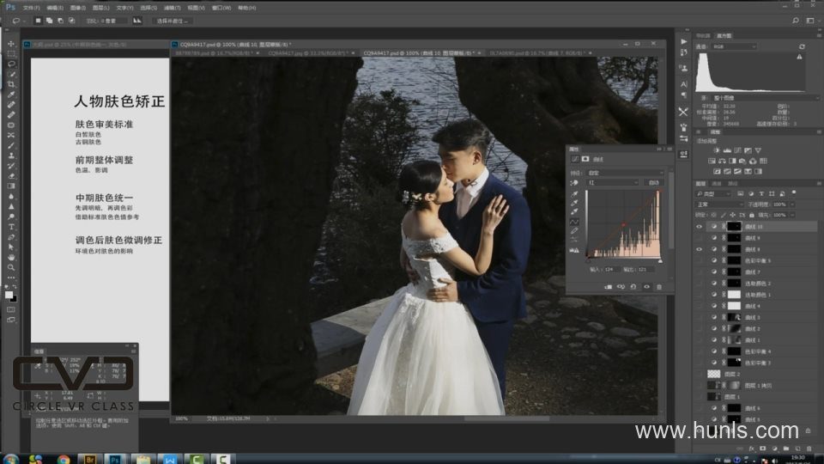This screenshot has height=464, width=824.
Task: Show the 曲线 7 layer
Action: [699, 272]
